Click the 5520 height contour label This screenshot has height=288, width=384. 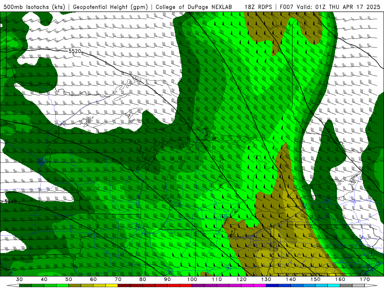point(75,51)
